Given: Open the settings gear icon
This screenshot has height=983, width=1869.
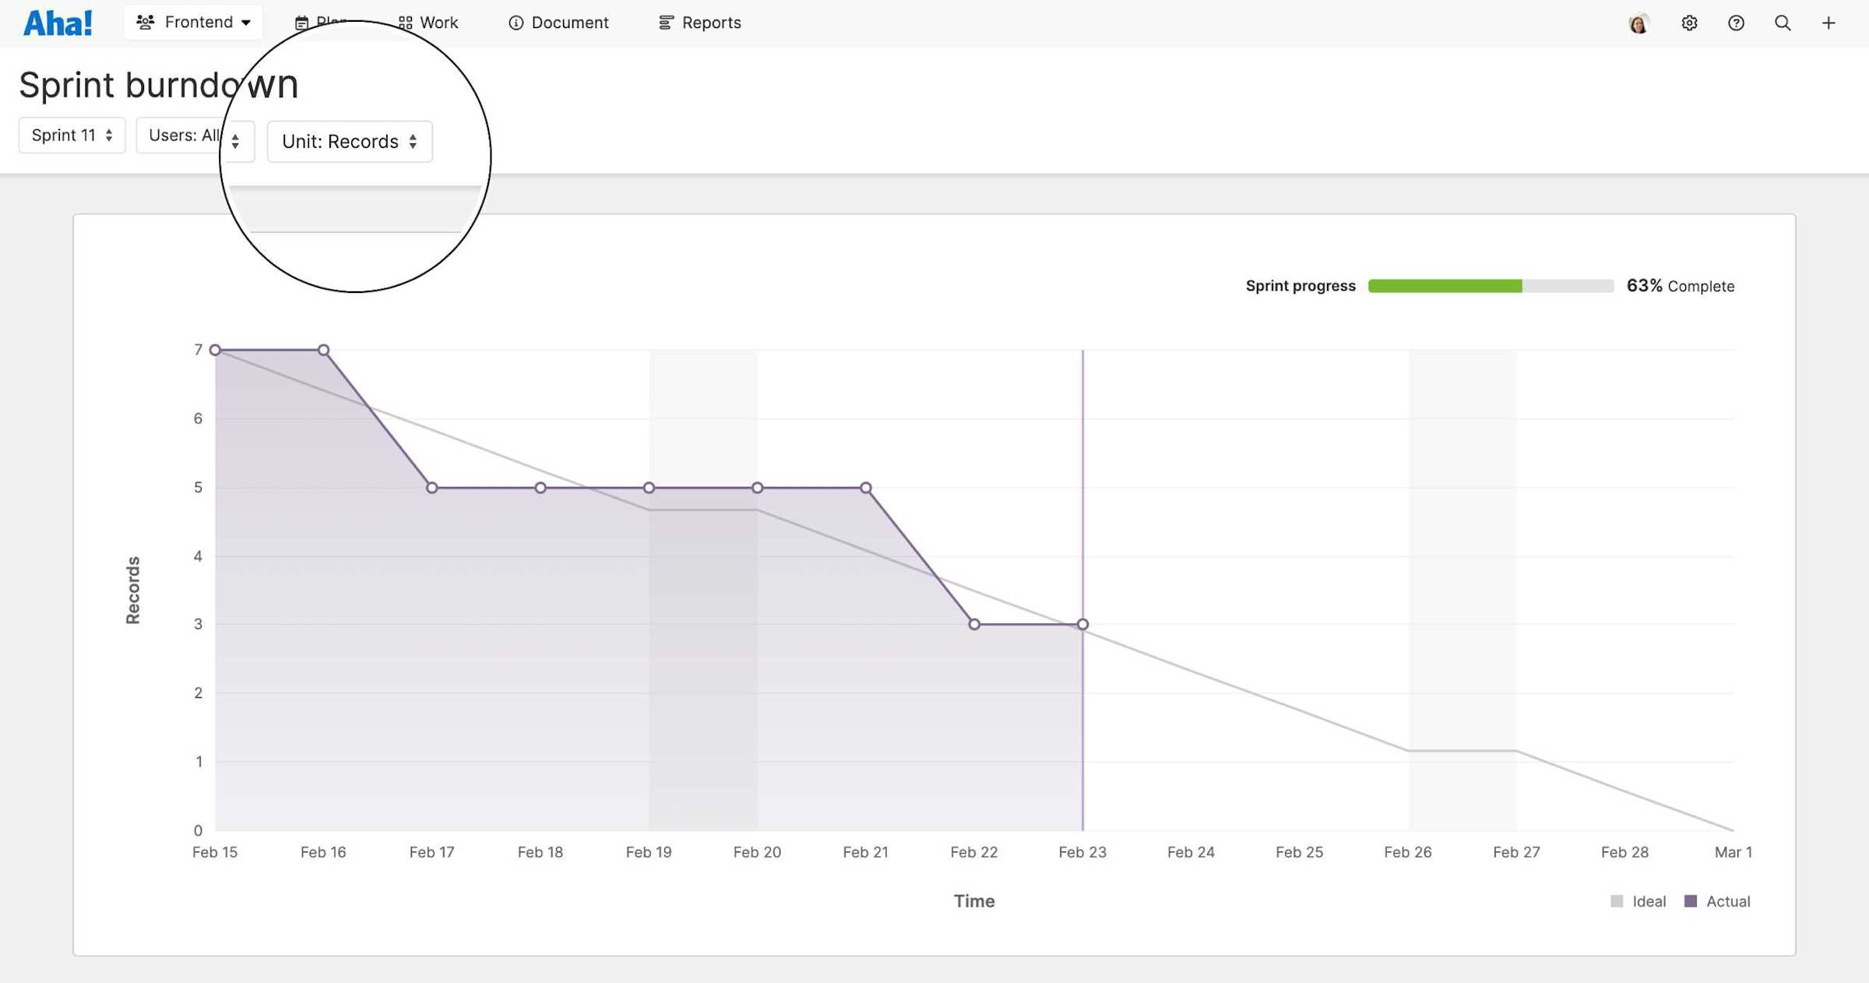Looking at the screenshot, I should (x=1689, y=23).
